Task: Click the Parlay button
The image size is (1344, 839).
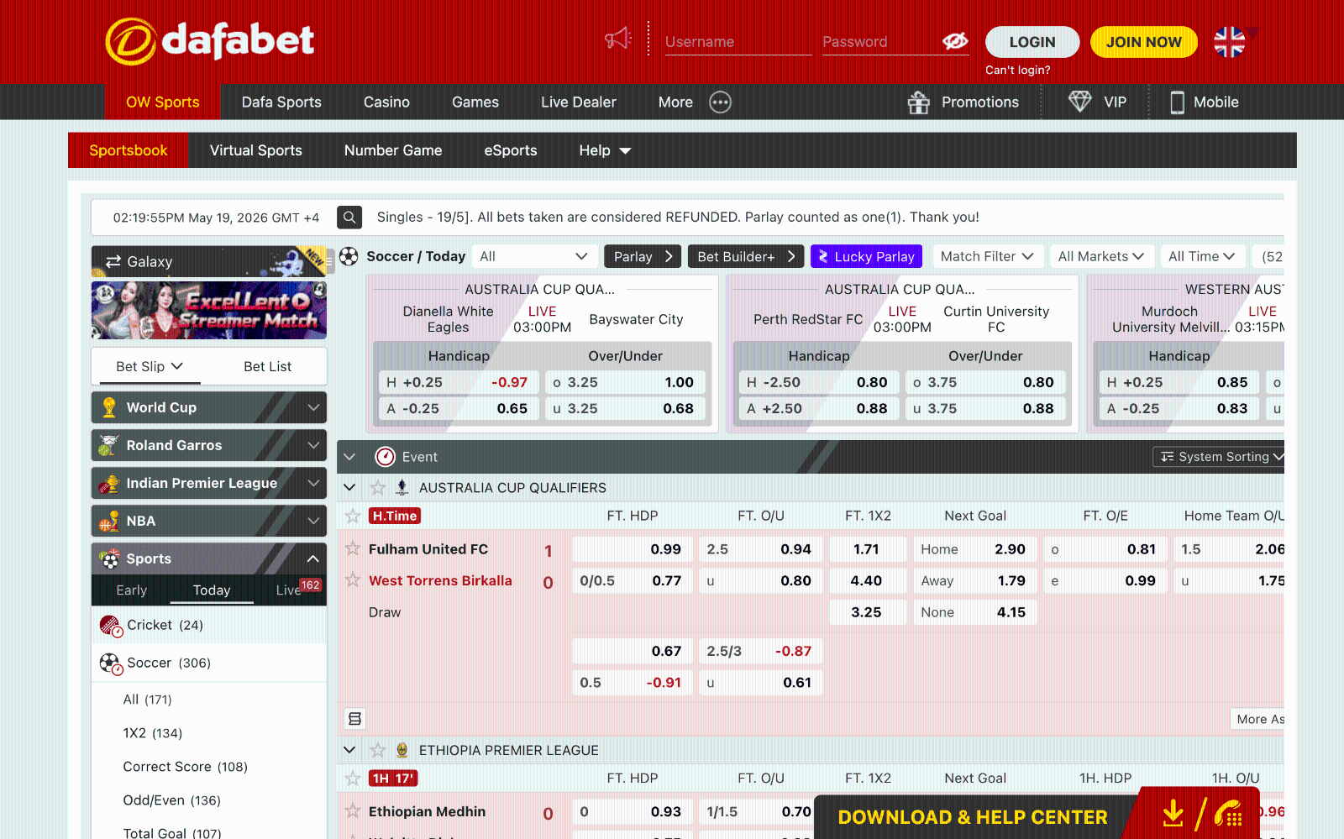Action: click(643, 256)
